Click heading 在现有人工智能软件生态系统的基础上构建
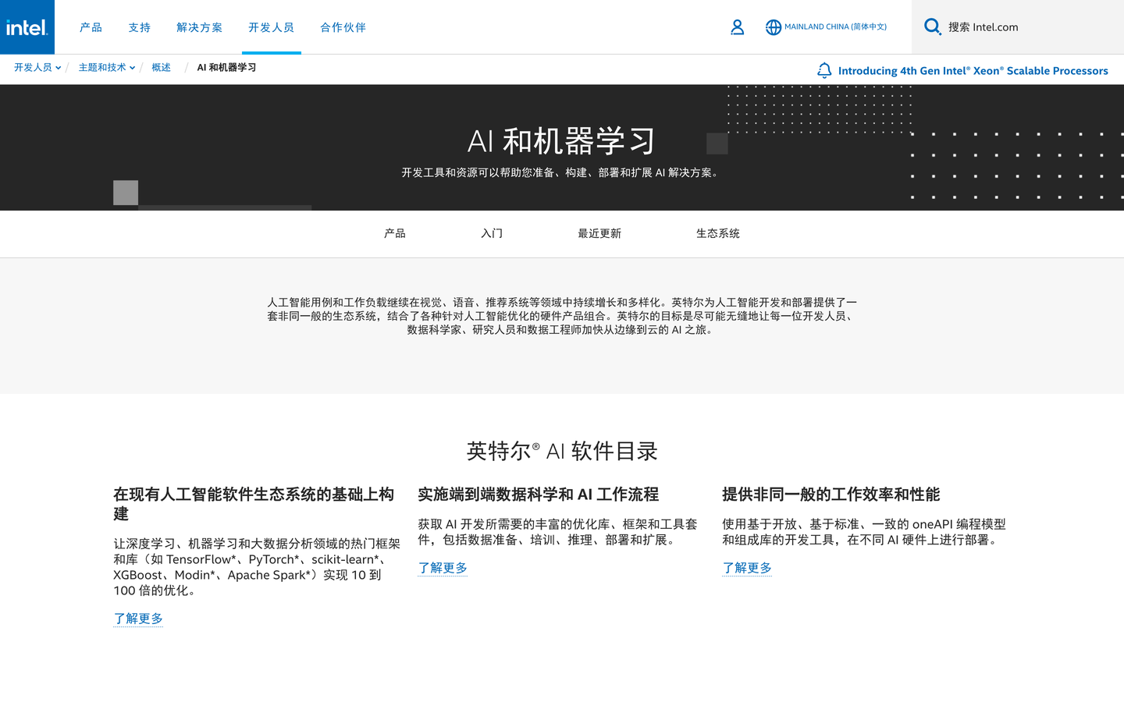 pyautogui.click(x=254, y=504)
